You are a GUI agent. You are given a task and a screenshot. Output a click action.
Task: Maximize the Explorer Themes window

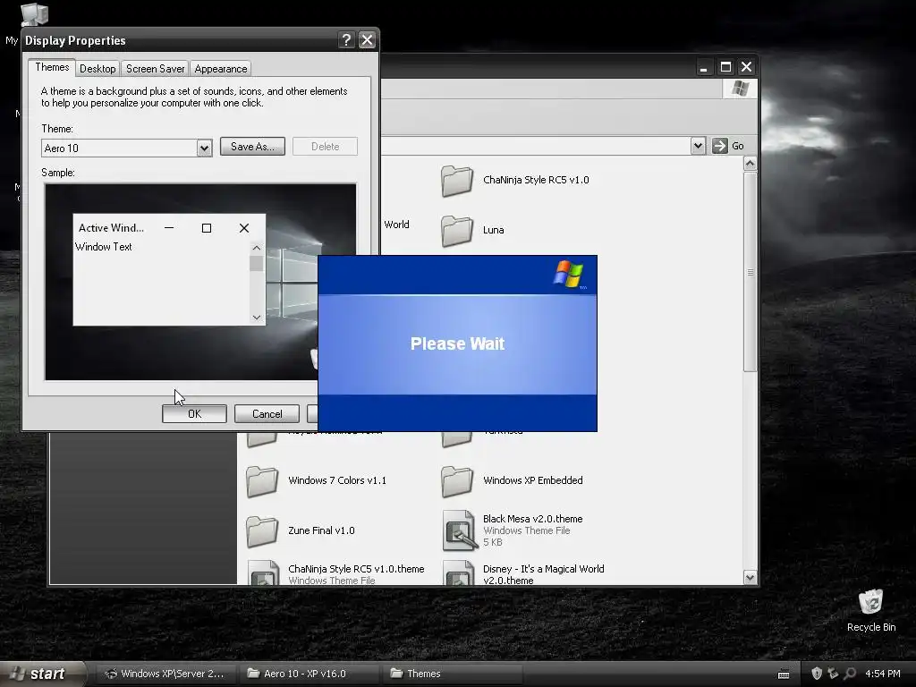pyautogui.click(x=725, y=67)
